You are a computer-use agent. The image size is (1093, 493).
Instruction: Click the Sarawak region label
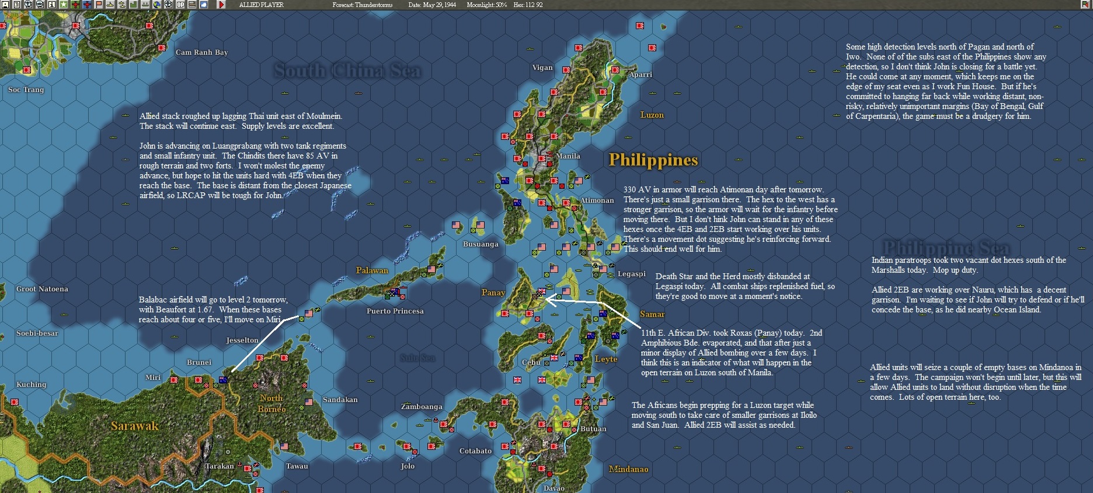pos(135,426)
